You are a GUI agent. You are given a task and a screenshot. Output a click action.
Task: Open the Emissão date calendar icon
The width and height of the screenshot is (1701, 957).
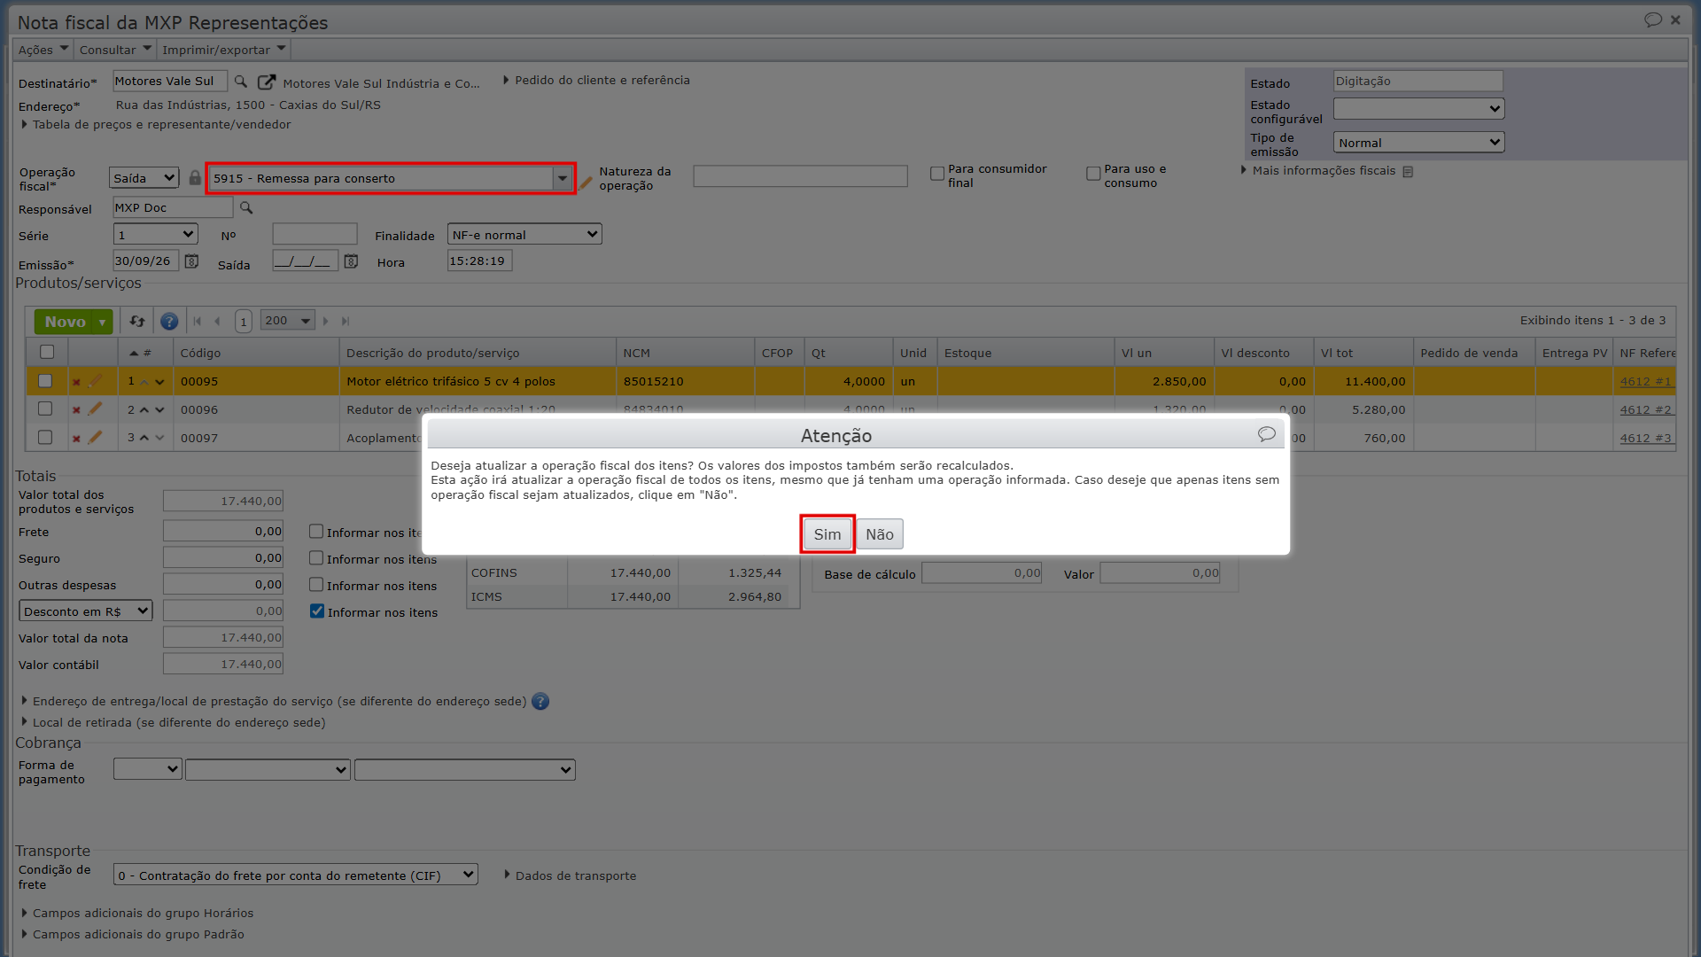tap(191, 261)
